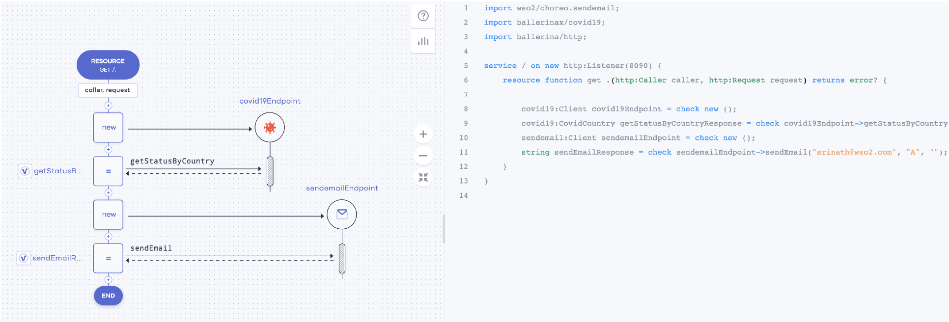Click the import wso2/choreo.sendemail code line
Image resolution: width=949 pixels, height=322 pixels.
pyautogui.click(x=552, y=8)
